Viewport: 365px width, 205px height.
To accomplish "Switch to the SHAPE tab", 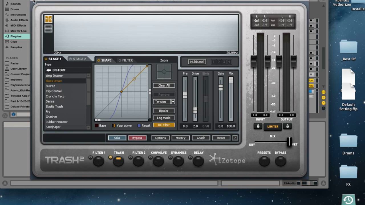I will click(x=104, y=60).
